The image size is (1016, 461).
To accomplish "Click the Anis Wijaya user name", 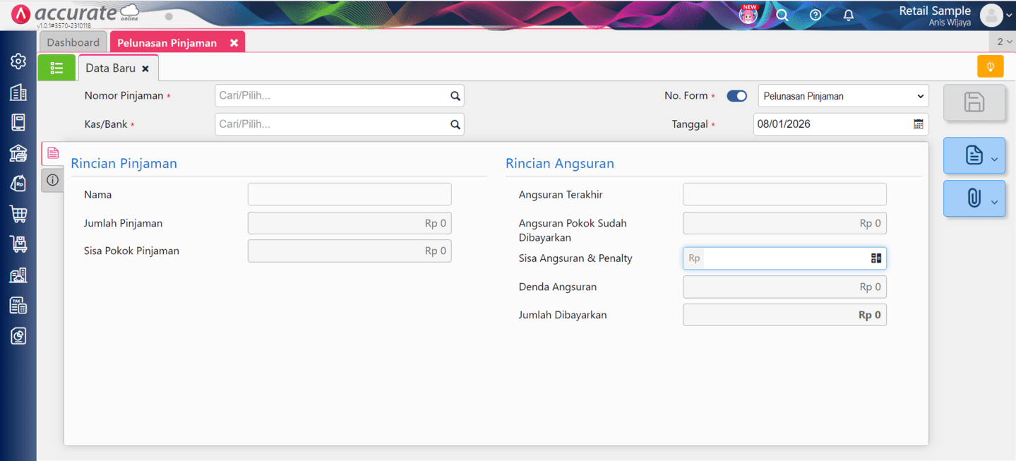I will [x=950, y=23].
